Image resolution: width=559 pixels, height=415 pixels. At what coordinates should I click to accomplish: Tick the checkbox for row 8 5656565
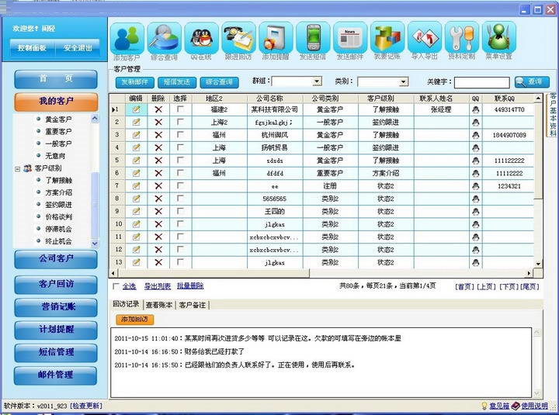point(180,198)
